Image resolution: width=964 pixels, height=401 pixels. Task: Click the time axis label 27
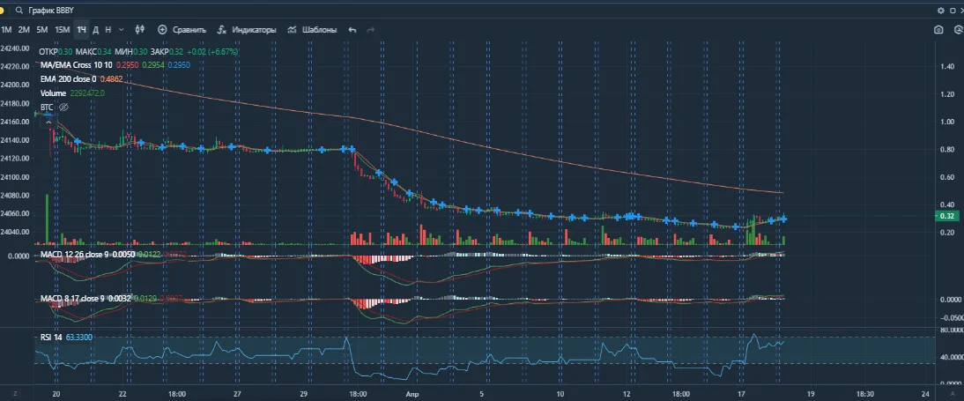click(238, 393)
